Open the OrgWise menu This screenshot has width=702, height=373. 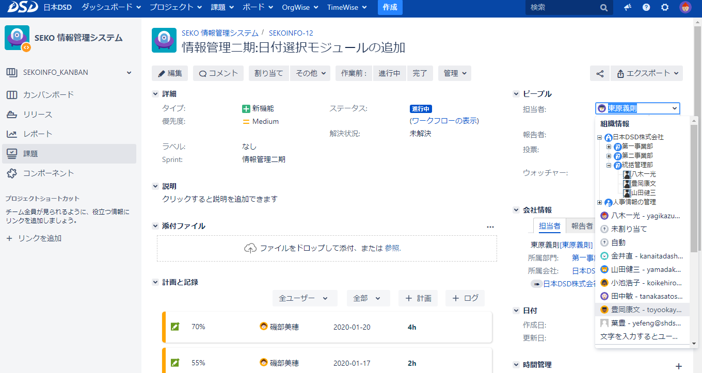click(x=299, y=8)
